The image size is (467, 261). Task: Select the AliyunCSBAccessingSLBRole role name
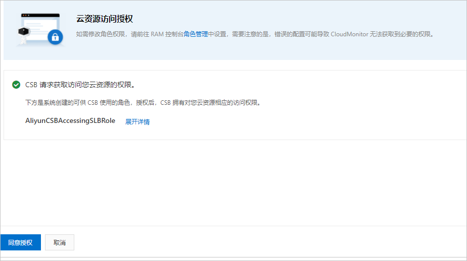click(x=70, y=121)
